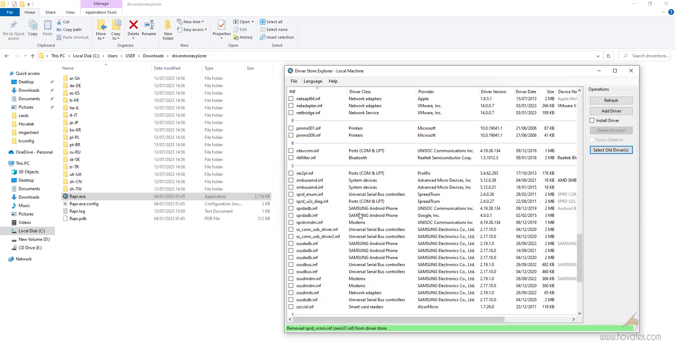The image size is (675, 355).
Task: Click the Search driverstore field
Action: [x=645, y=56]
